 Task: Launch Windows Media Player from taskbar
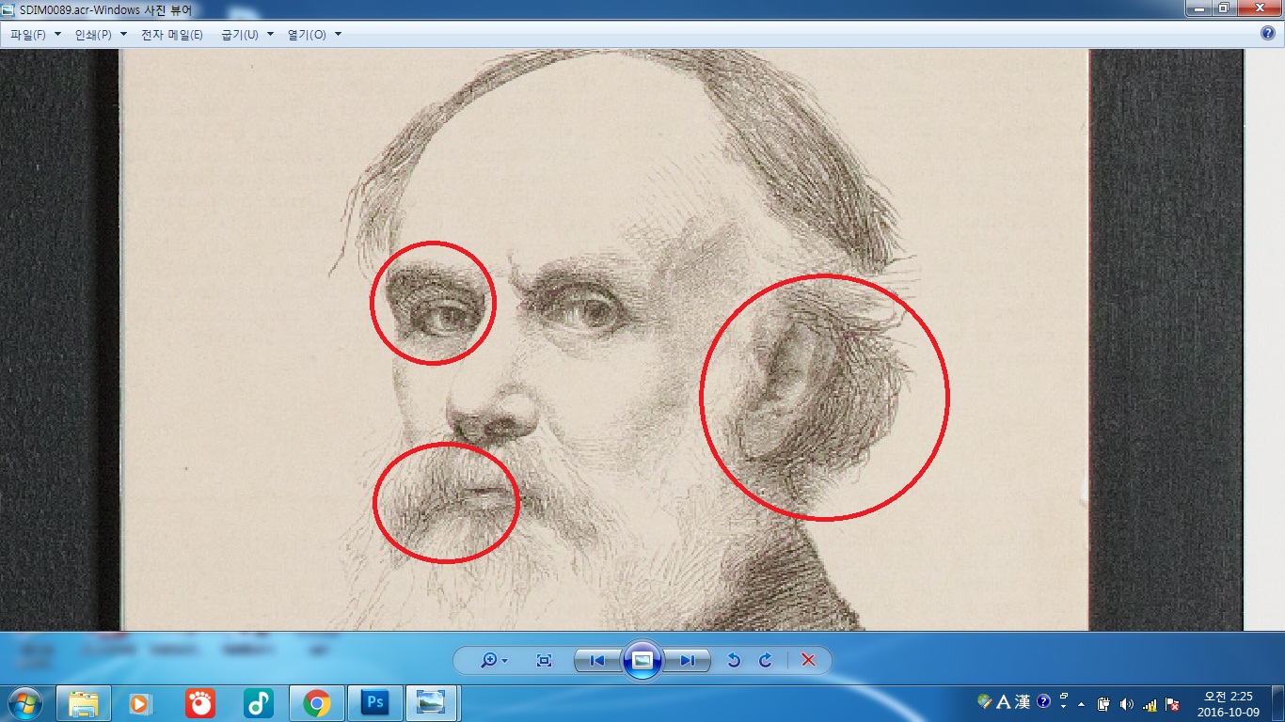click(x=141, y=702)
